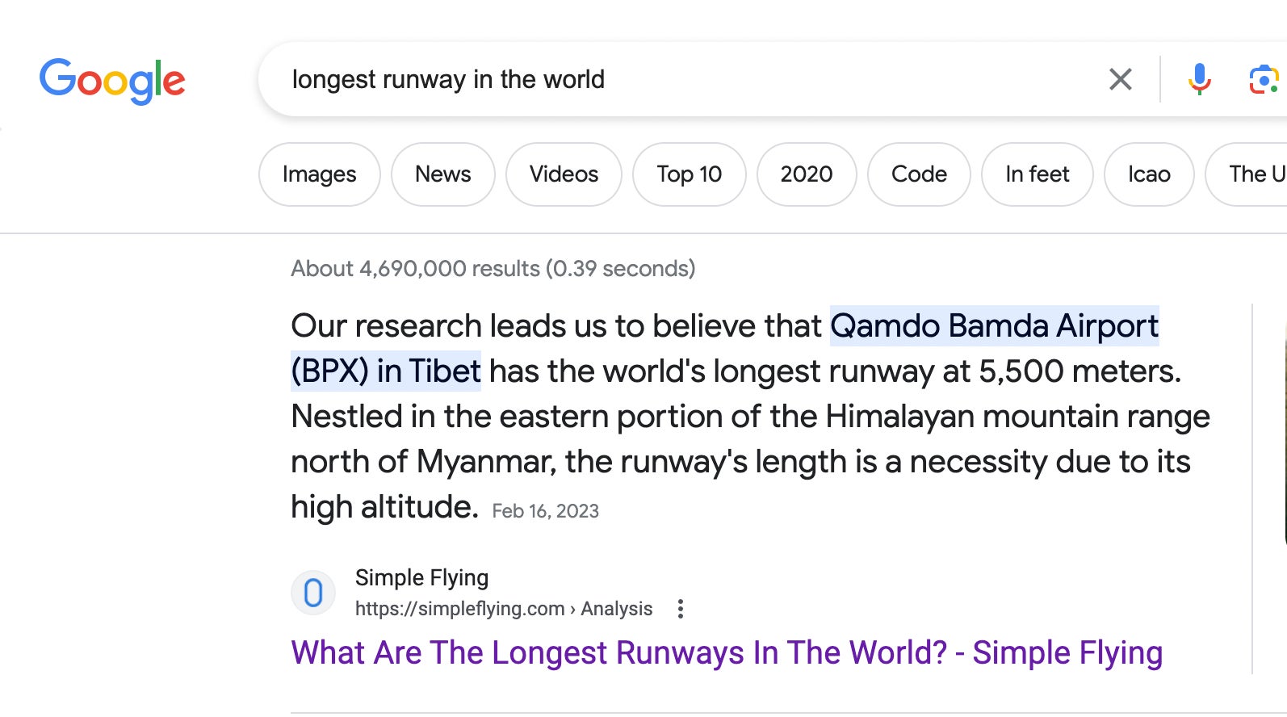Open search by image camera icon
The width and height of the screenshot is (1287, 717).
click(1263, 79)
